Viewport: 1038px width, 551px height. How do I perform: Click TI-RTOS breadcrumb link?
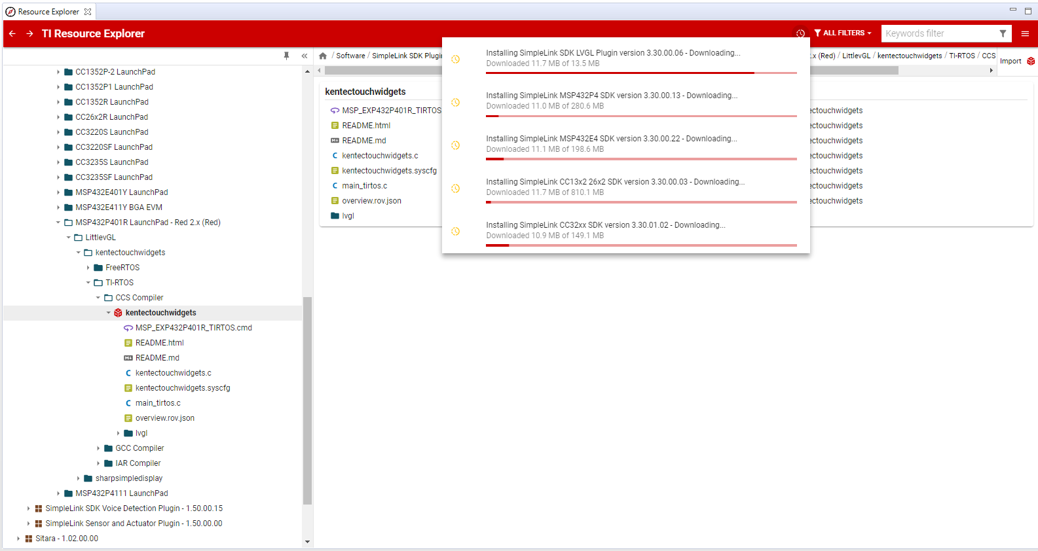962,56
